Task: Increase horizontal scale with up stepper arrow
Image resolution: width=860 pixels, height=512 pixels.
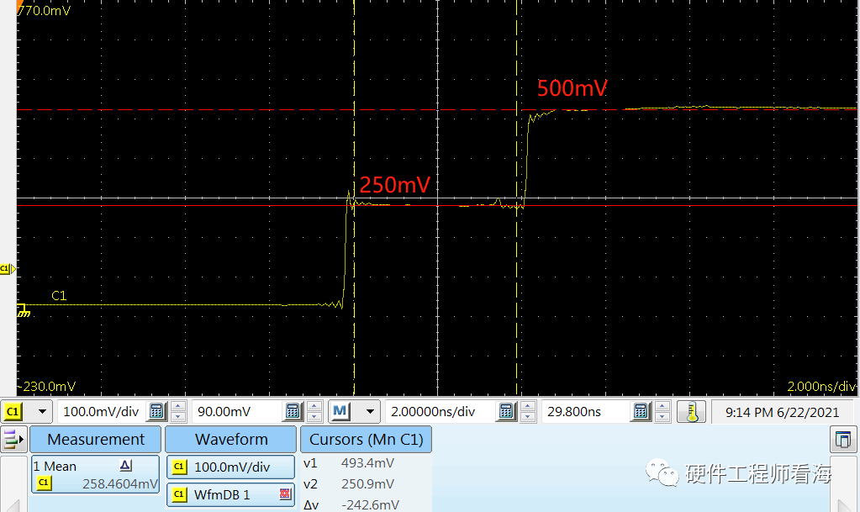Action: [x=528, y=407]
